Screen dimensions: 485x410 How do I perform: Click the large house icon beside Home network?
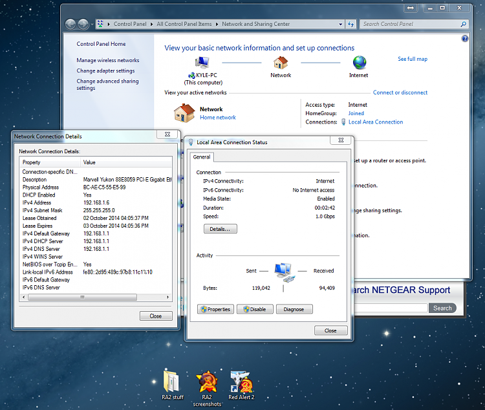pyautogui.click(x=184, y=113)
